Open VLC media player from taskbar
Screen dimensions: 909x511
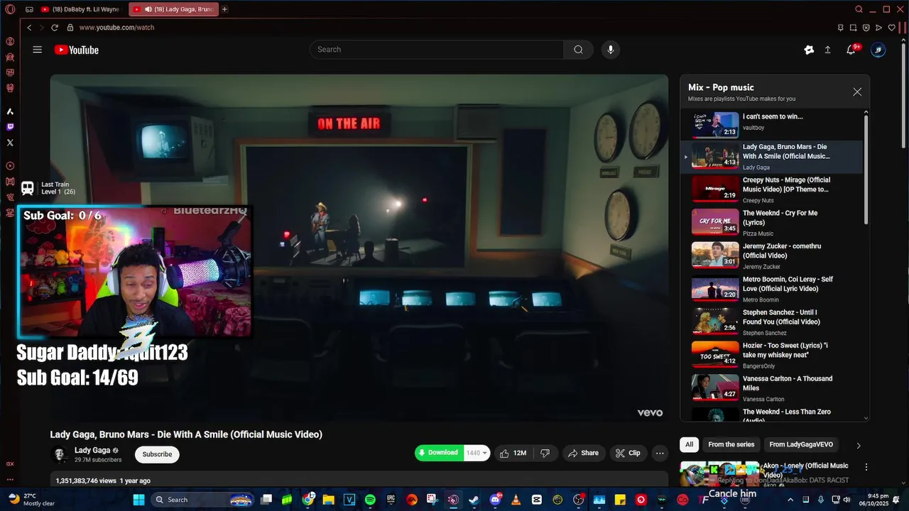click(x=516, y=500)
